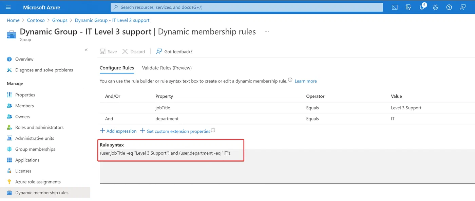Screen dimensions: 475x201
Task: Open the hamburger portal menu
Action: click(8, 7)
